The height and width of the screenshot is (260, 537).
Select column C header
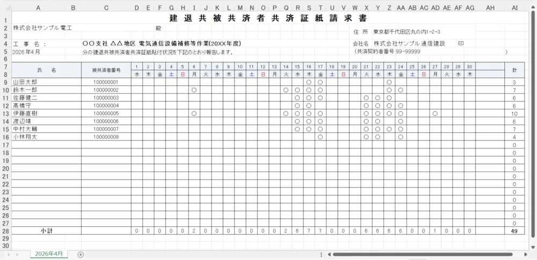click(106, 8)
